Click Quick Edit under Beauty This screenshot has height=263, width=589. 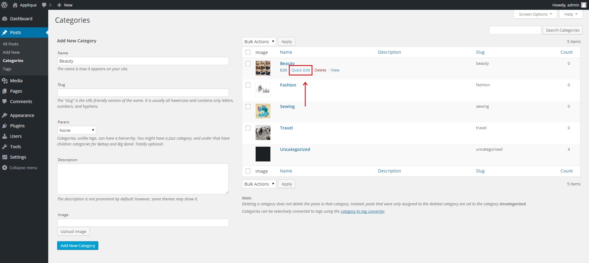(300, 70)
